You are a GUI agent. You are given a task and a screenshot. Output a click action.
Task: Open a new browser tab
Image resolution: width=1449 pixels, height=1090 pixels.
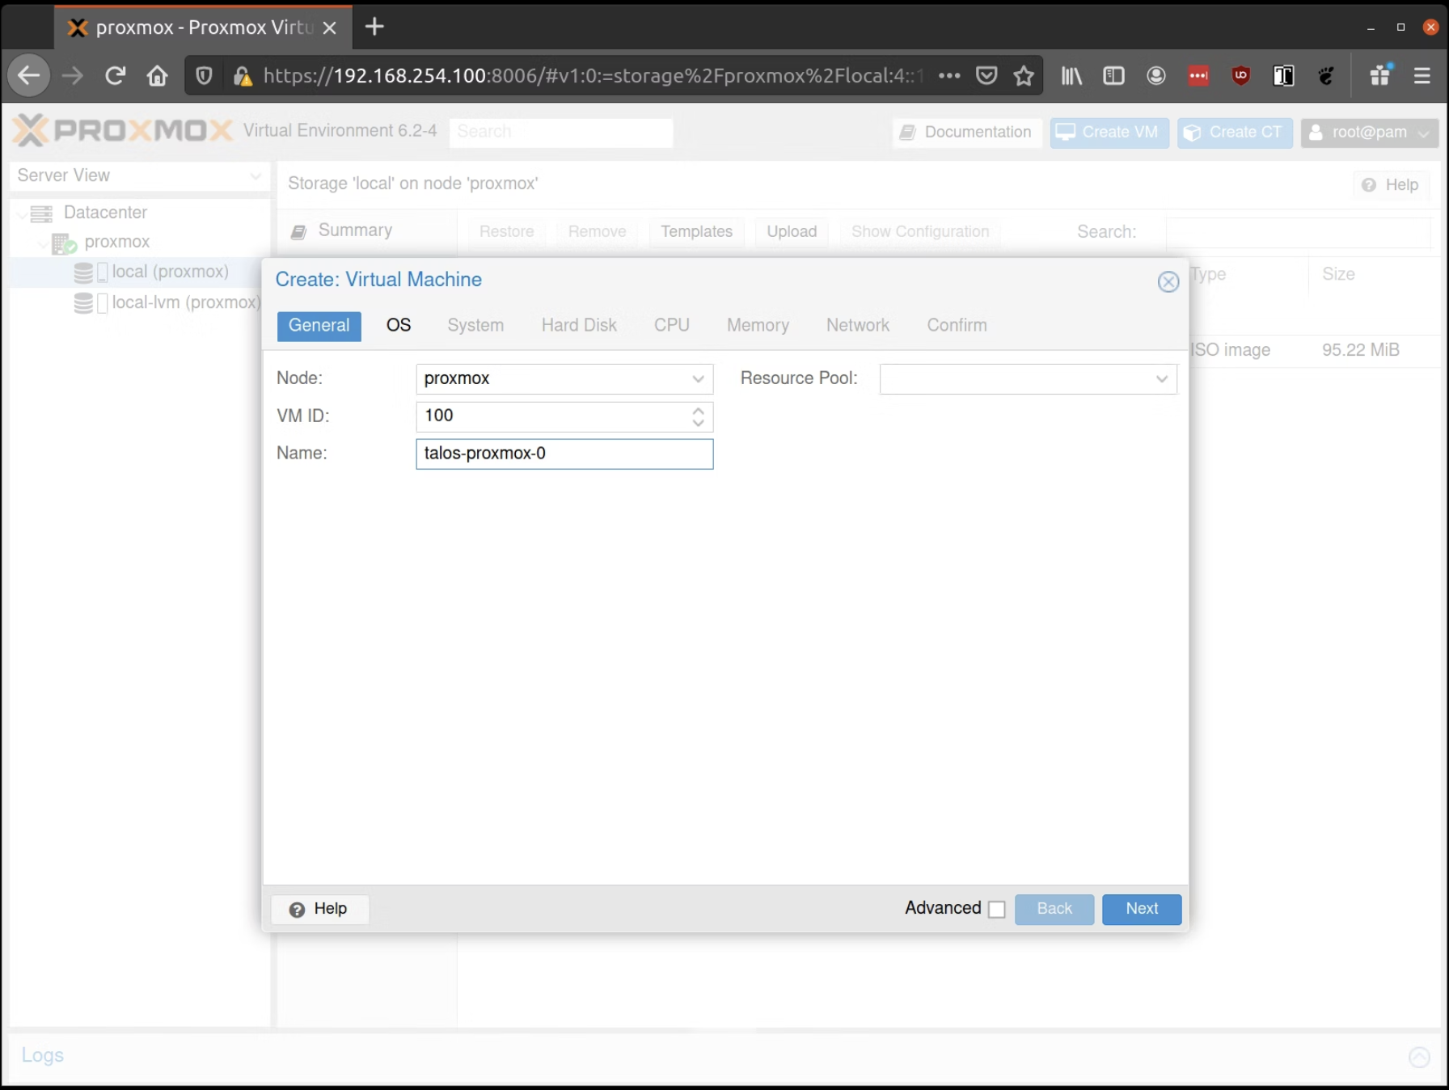point(374,27)
